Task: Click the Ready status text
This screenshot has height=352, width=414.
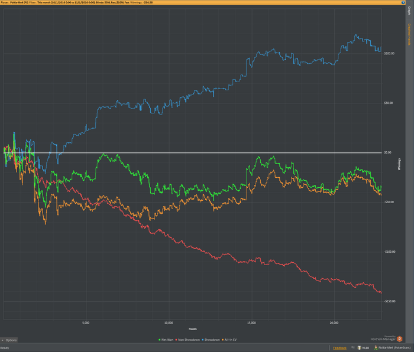Action: [x=5, y=348]
